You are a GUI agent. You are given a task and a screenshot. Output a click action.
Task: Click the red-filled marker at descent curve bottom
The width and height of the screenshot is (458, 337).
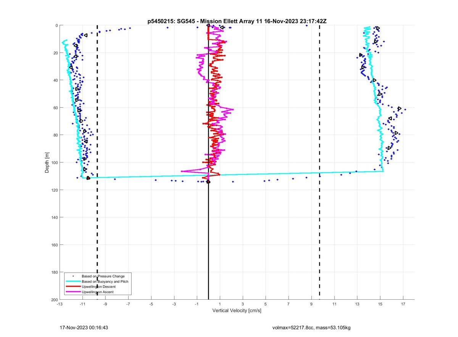(x=88, y=178)
